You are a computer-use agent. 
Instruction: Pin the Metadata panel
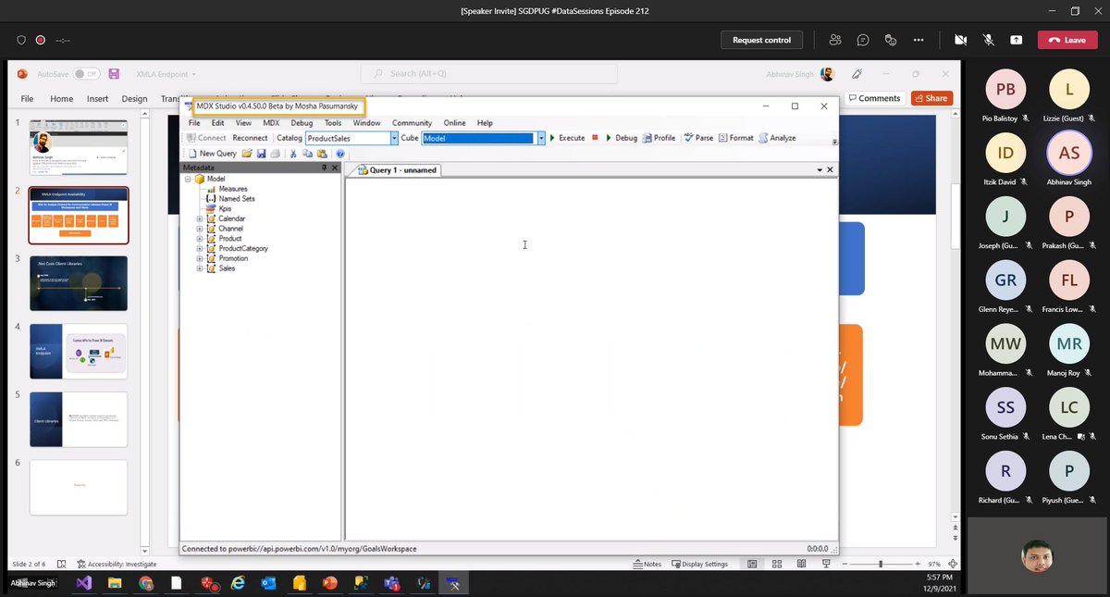(x=324, y=168)
